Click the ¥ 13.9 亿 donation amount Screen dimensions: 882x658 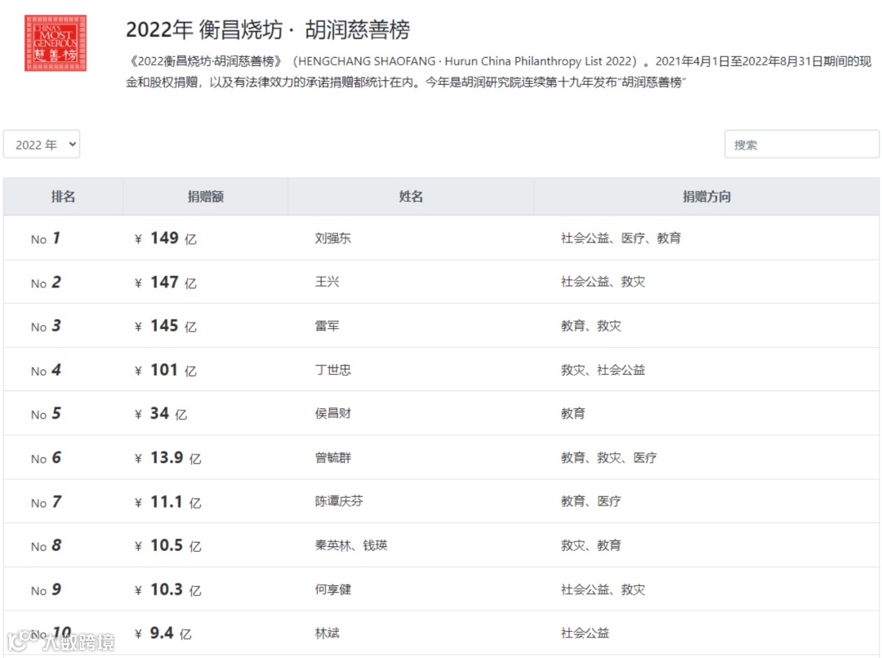pyautogui.click(x=167, y=458)
